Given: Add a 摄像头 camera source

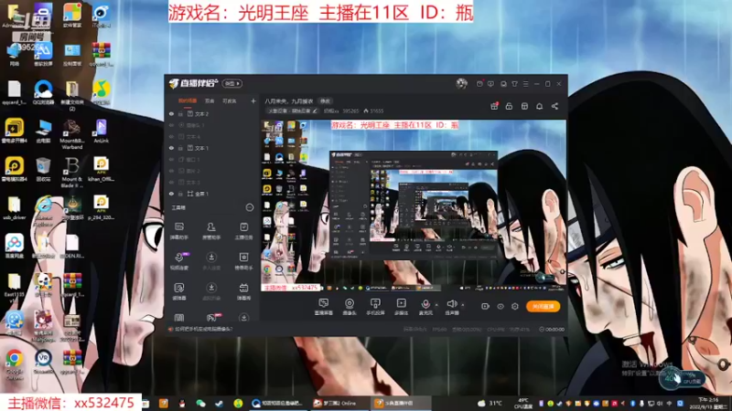Looking at the screenshot, I should tap(350, 307).
